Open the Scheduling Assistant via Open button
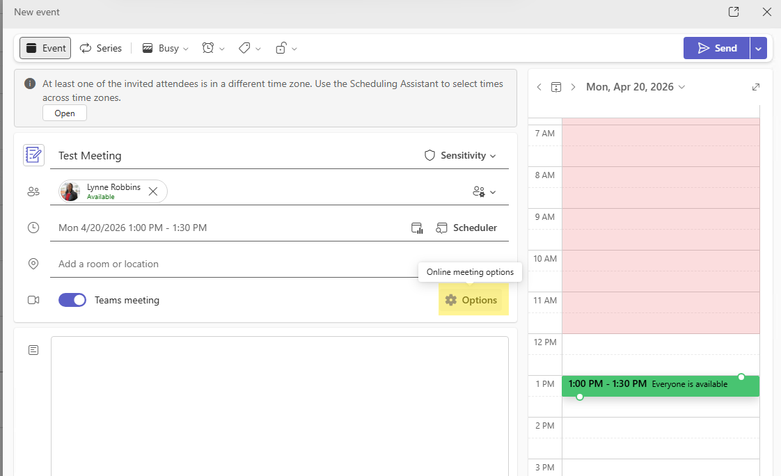 pos(65,113)
